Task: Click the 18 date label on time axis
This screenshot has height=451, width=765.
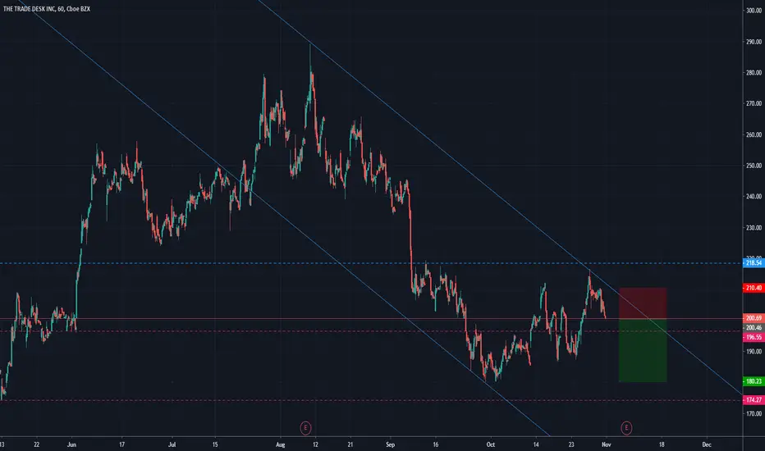Action: coord(662,444)
